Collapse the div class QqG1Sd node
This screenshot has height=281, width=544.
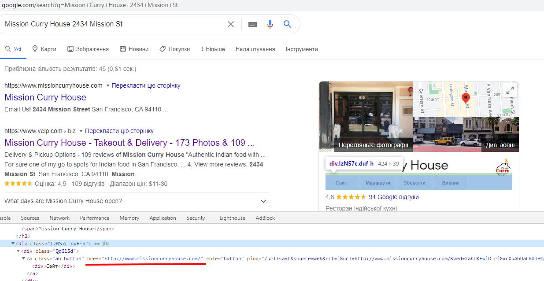(19, 251)
